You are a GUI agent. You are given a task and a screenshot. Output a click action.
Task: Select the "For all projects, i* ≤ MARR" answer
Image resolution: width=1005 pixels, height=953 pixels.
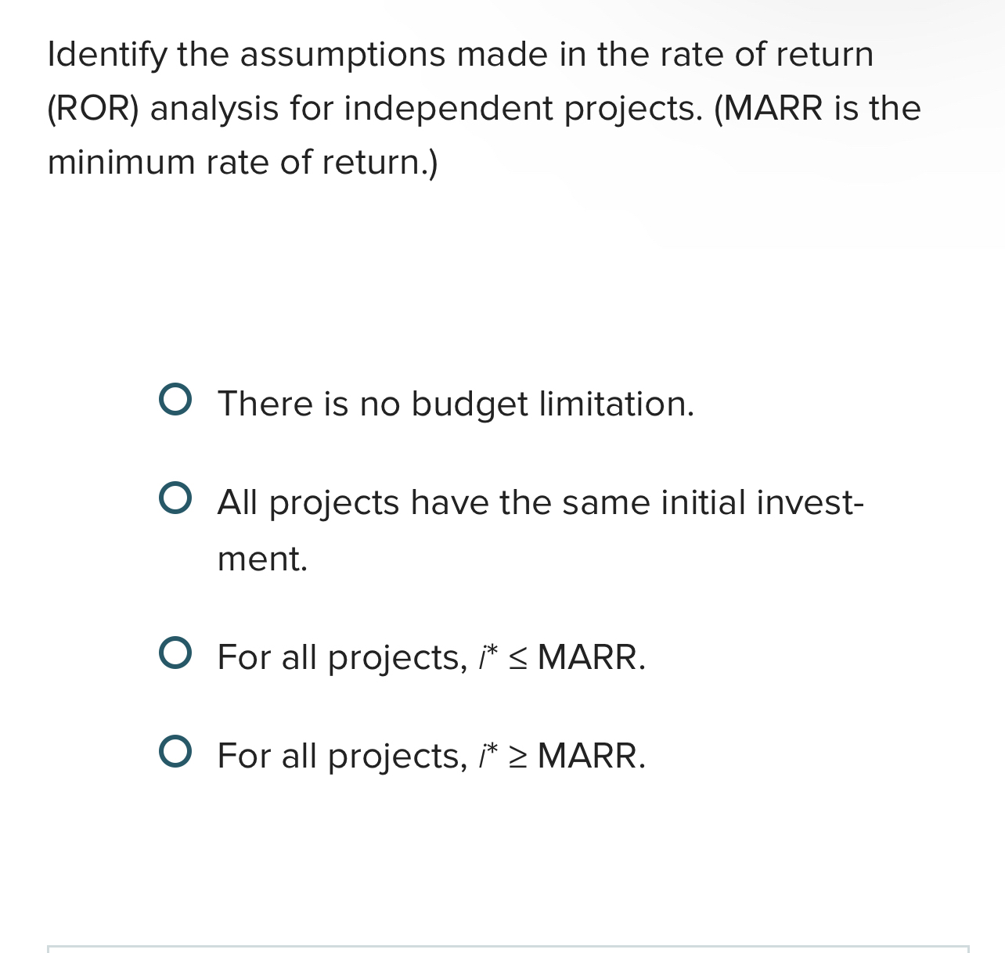(x=176, y=652)
